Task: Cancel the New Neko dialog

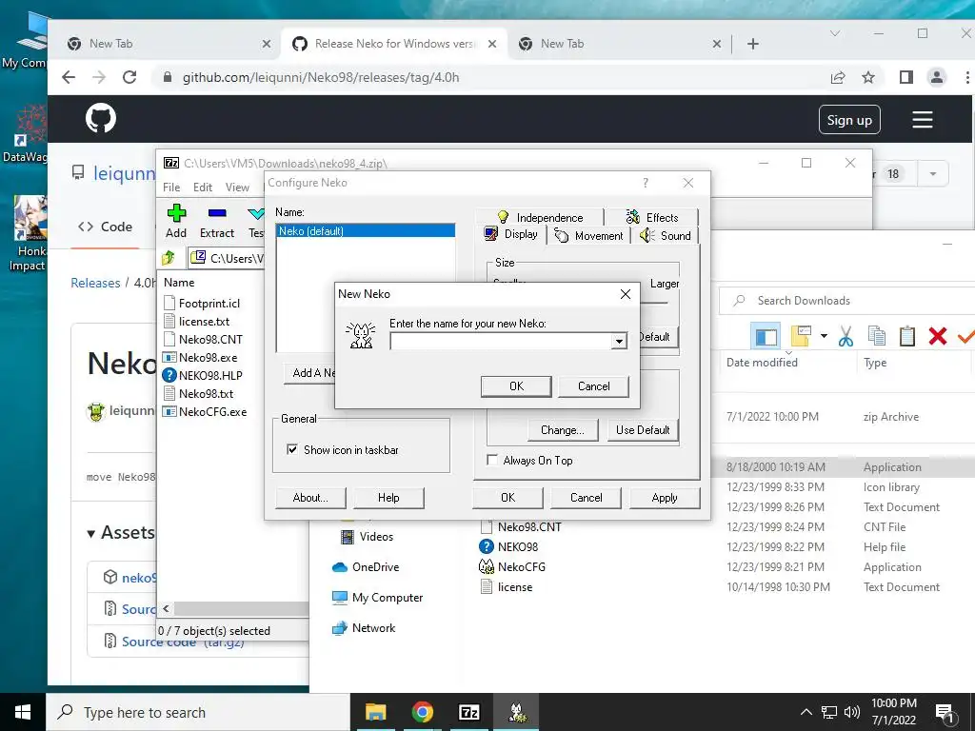Action: click(x=593, y=386)
